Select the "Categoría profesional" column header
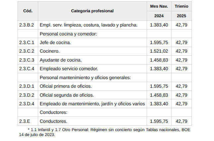214x141 pixels. tap(92, 11)
